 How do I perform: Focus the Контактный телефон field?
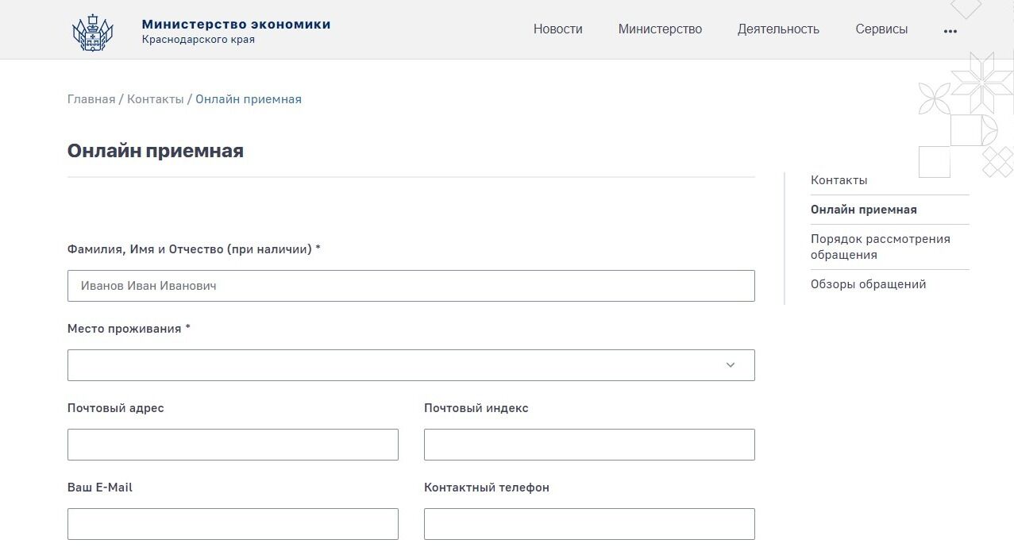589,524
